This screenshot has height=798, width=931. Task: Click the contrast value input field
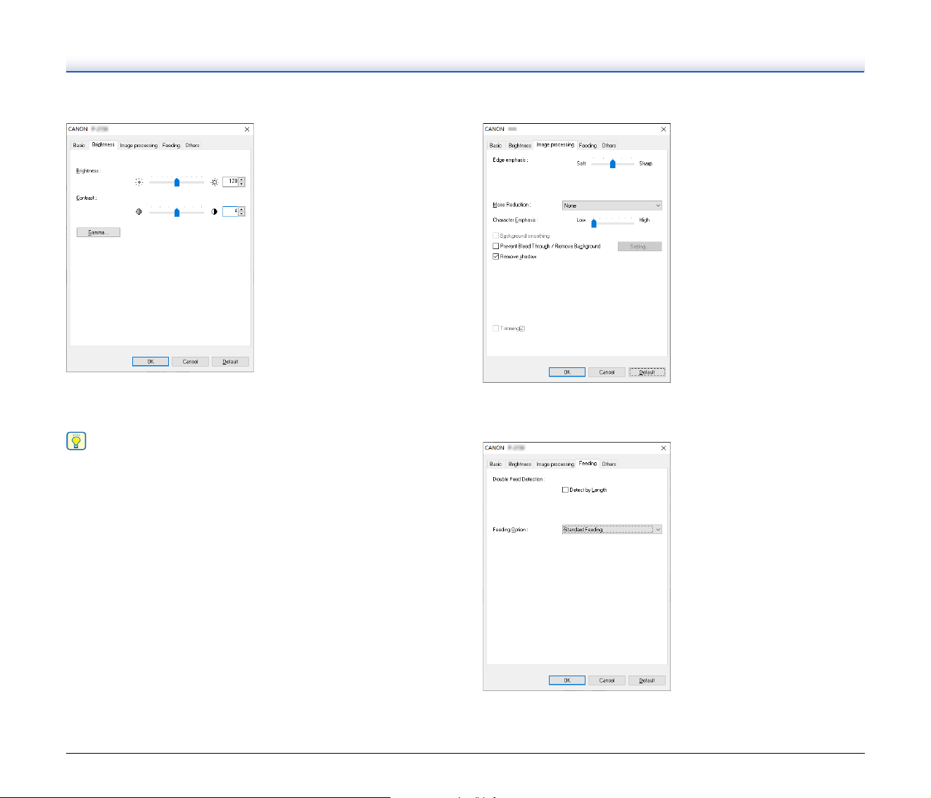pos(231,211)
